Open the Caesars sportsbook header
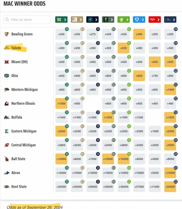The width and height of the screenshot is (182, 209). click(x=108, y=20)
